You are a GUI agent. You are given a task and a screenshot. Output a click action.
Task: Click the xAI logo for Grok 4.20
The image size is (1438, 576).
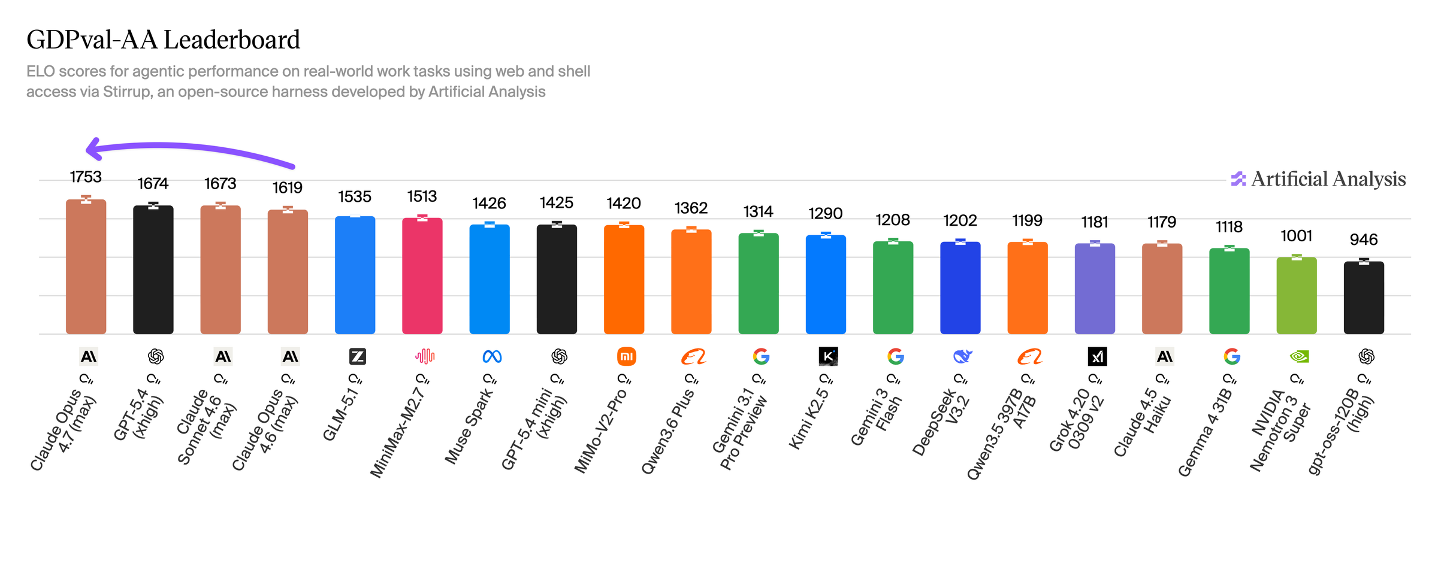pyautogui.click(x=1097, y=357)
